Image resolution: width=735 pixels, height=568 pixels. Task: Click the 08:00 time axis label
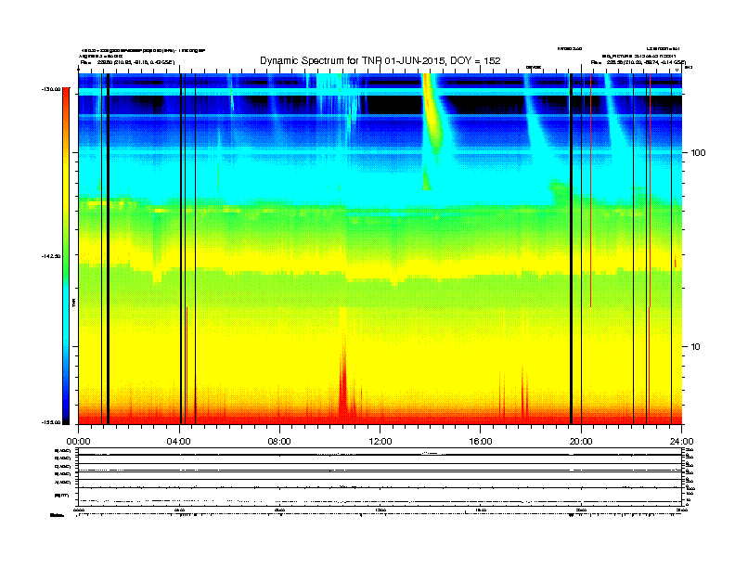pos(279,442)
